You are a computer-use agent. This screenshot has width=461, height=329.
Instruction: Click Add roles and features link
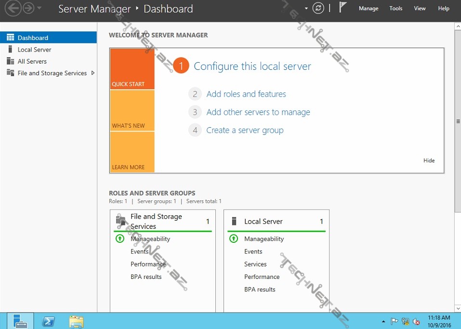click(x=246, y=94)
